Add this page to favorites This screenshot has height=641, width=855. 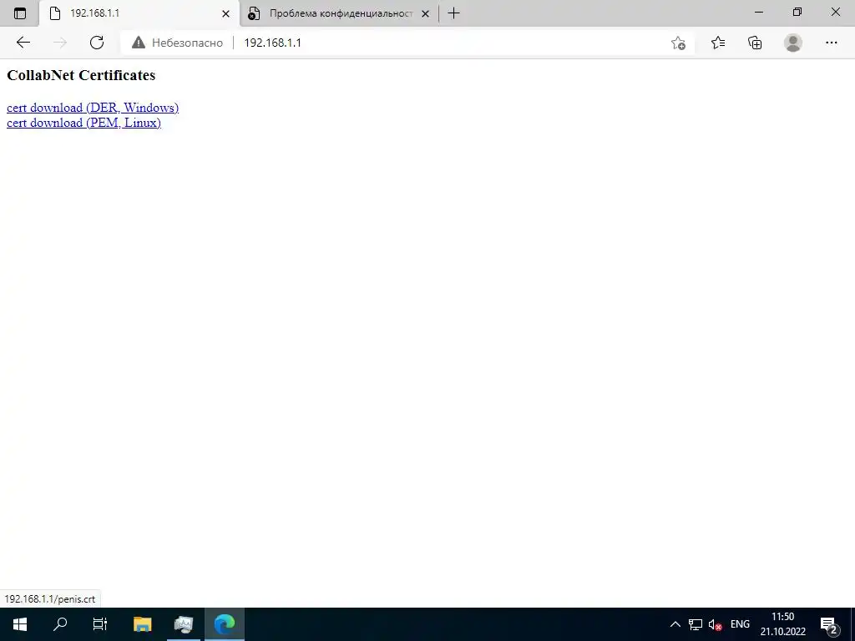pos(678,43)
